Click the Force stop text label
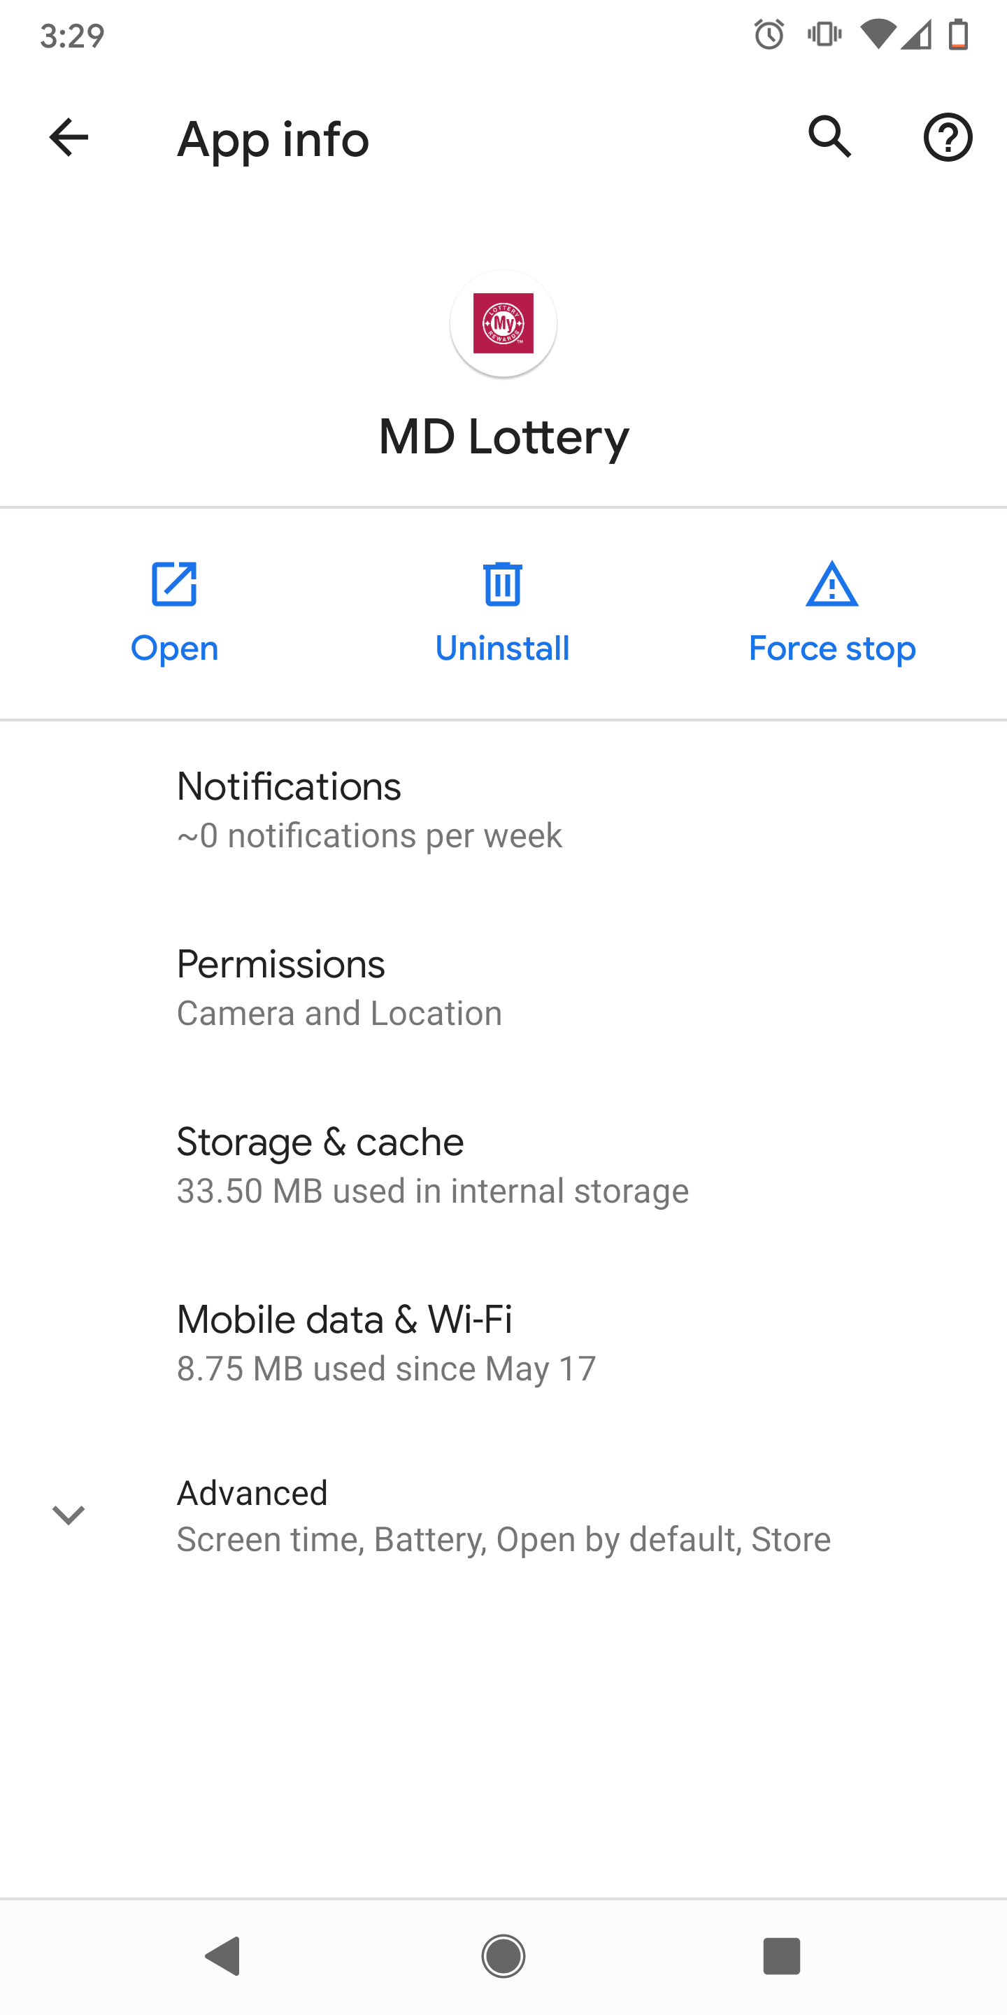 (832, 649)
